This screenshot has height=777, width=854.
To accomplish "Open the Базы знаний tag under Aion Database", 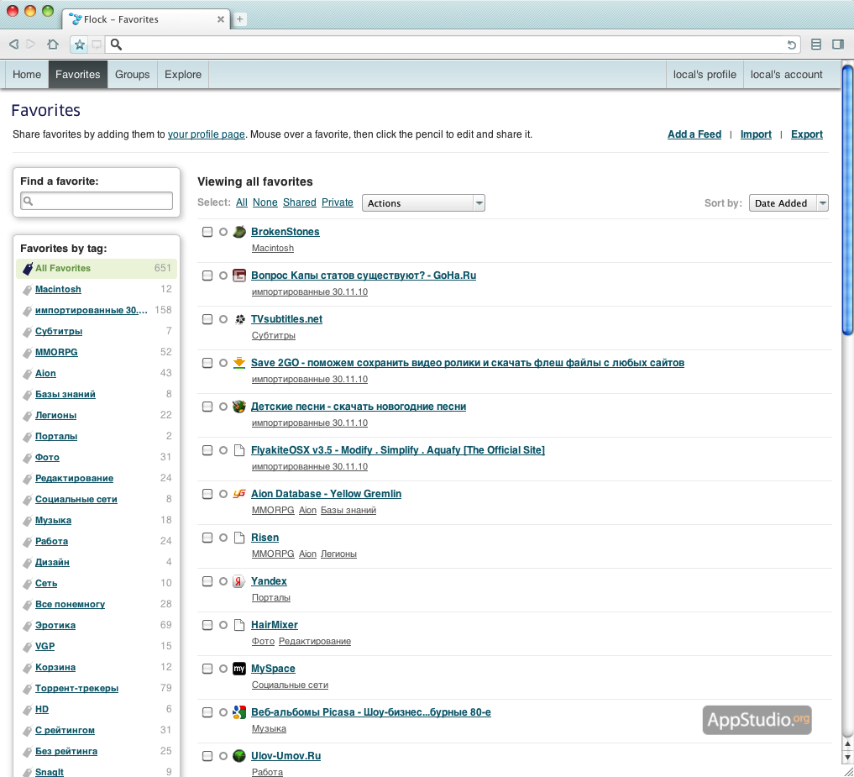I will pyautogui.click(x=348, y=511).
